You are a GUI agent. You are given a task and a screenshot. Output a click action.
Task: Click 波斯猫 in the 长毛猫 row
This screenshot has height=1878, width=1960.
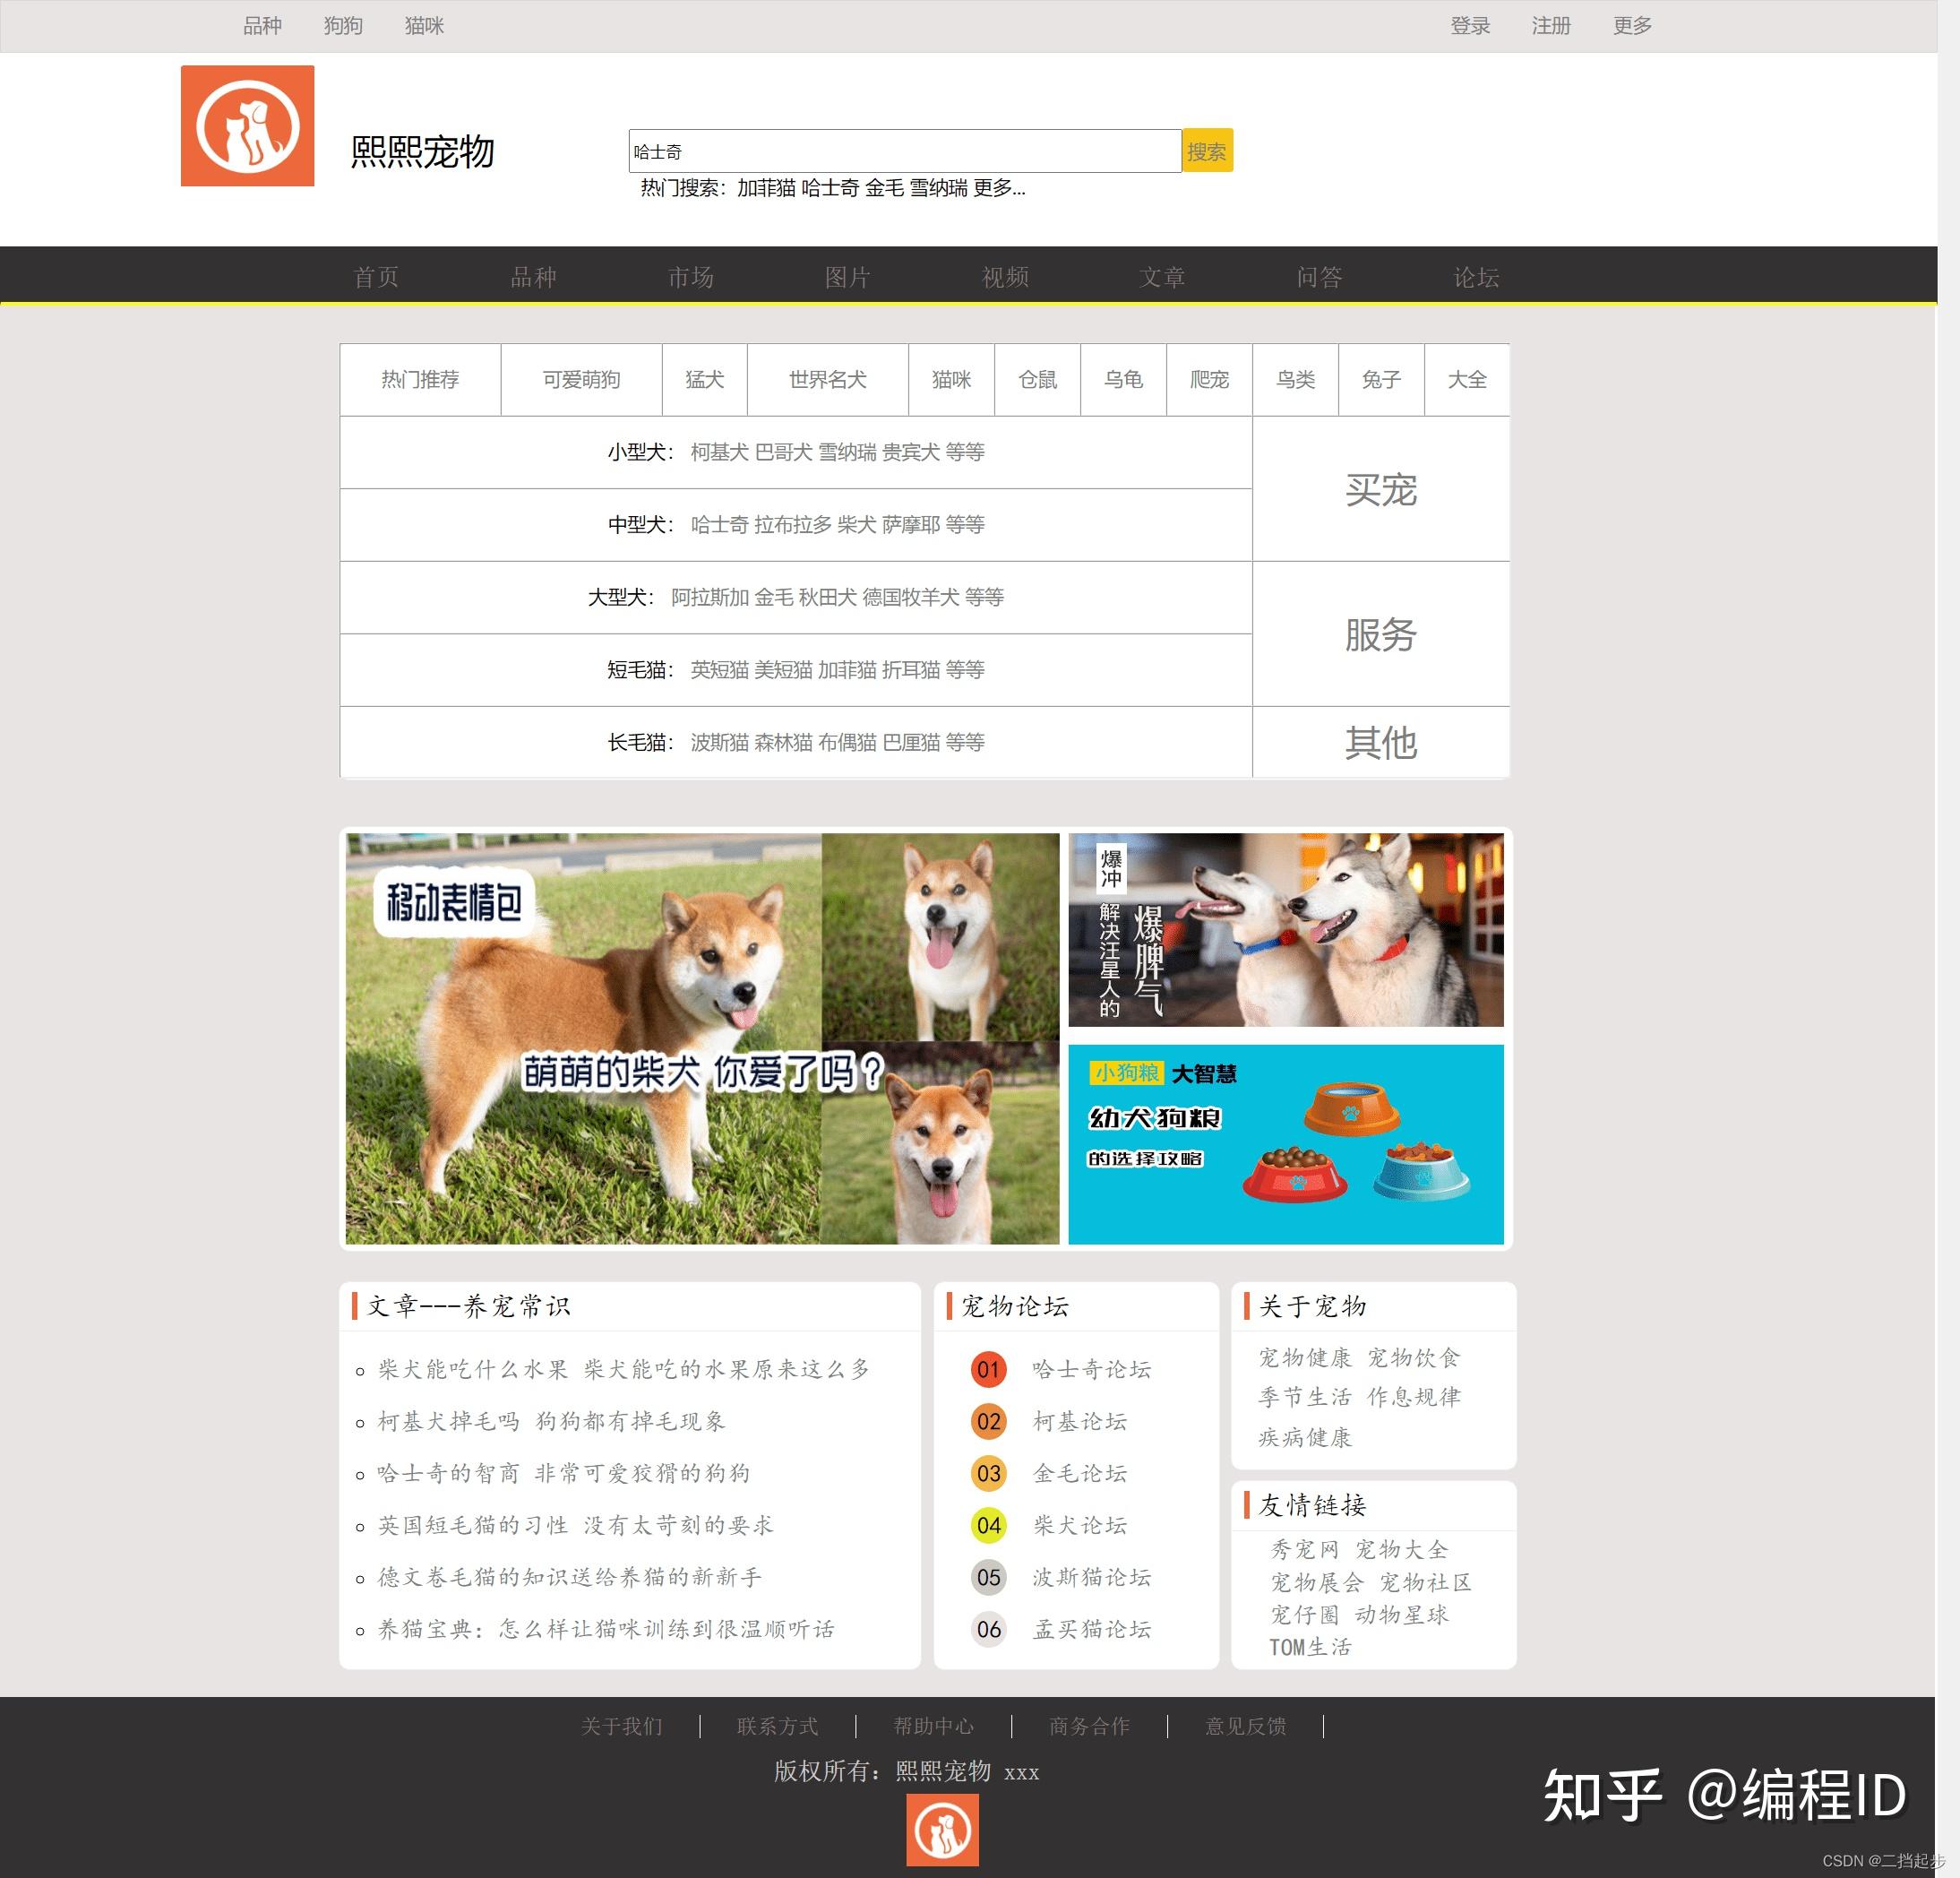[720, 742]
